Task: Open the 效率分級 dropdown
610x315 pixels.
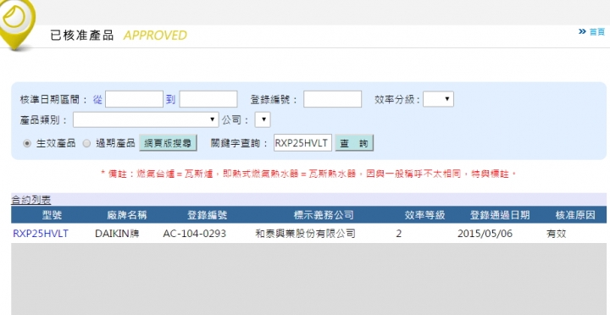Action: tap(439, 99)
